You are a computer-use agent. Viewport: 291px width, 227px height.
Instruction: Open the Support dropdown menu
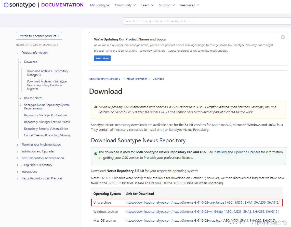[x=167, y=5]
